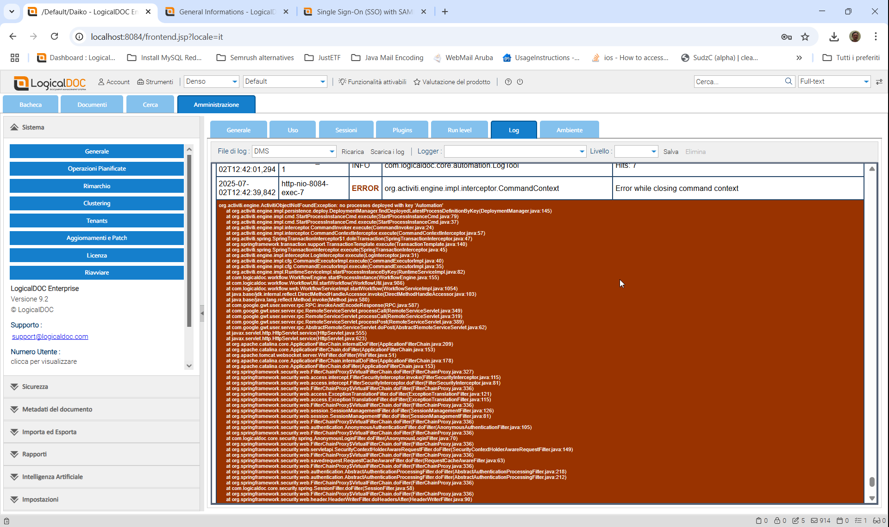Click the Ricarica log button

pos(352,152)
